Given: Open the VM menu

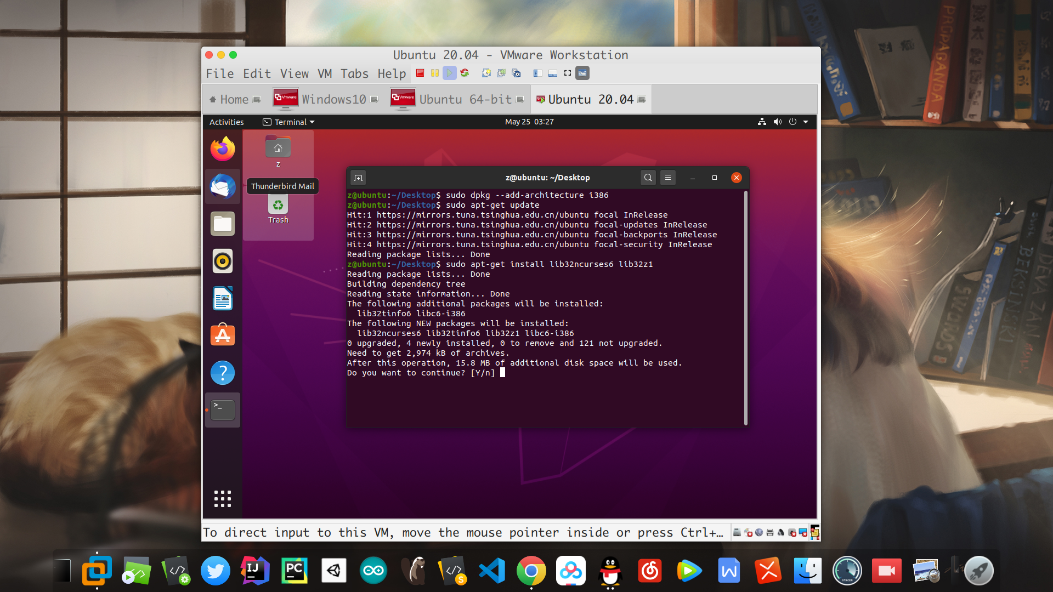Looking at the screenshot, I should coord(325,73).
